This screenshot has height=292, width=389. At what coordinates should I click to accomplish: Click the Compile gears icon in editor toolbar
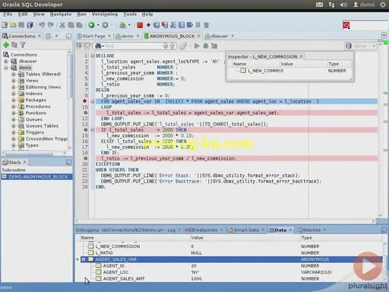pos(183,46)
